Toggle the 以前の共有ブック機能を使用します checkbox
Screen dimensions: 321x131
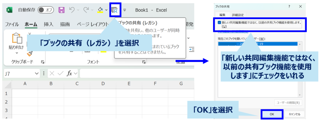click(219, 23)
